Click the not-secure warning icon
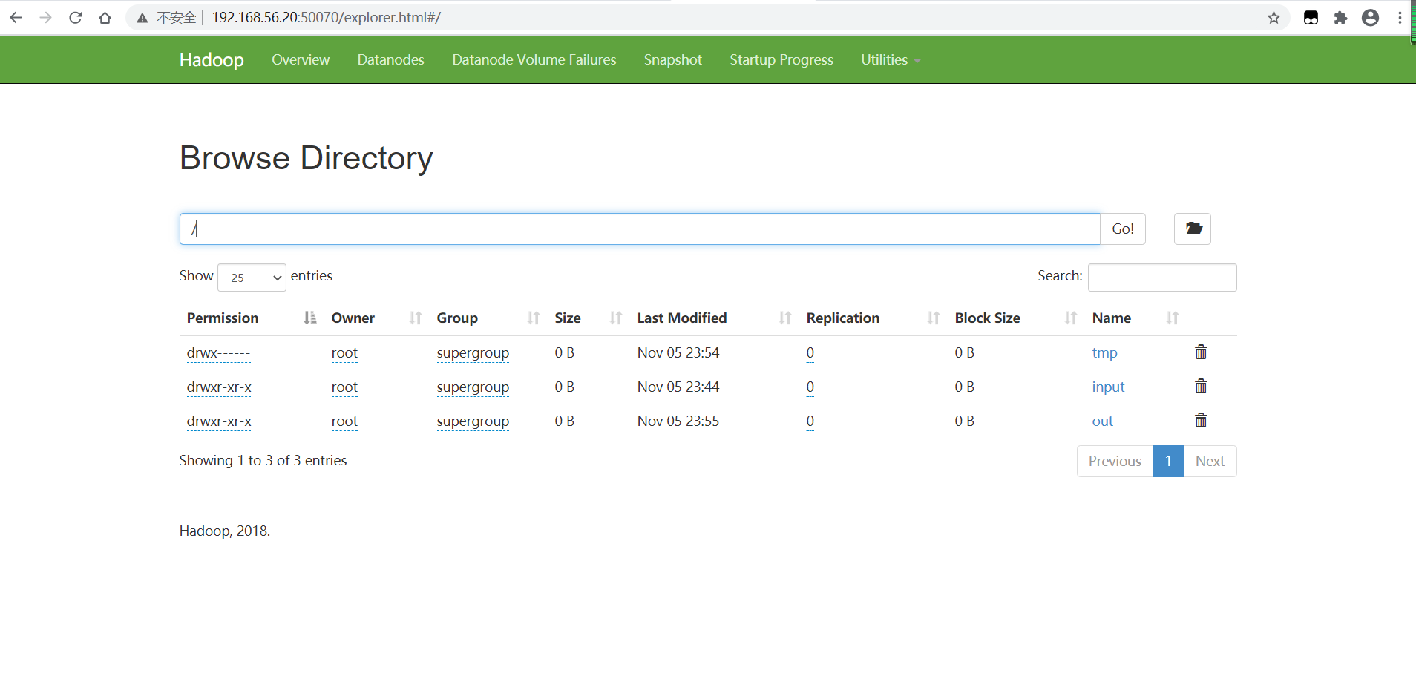The image size is (1416, 676). (142, 18)
